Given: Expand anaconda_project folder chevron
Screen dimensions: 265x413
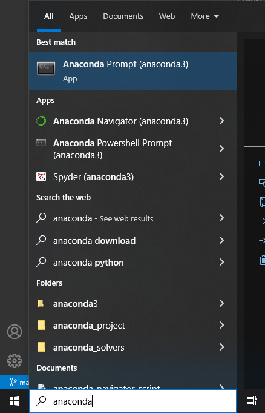Looking at the screenshot, I should (x=221, y=326).
